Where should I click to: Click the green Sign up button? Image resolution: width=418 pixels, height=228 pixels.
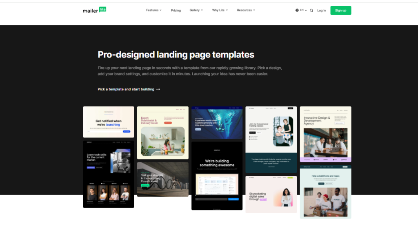coord(340,10)
